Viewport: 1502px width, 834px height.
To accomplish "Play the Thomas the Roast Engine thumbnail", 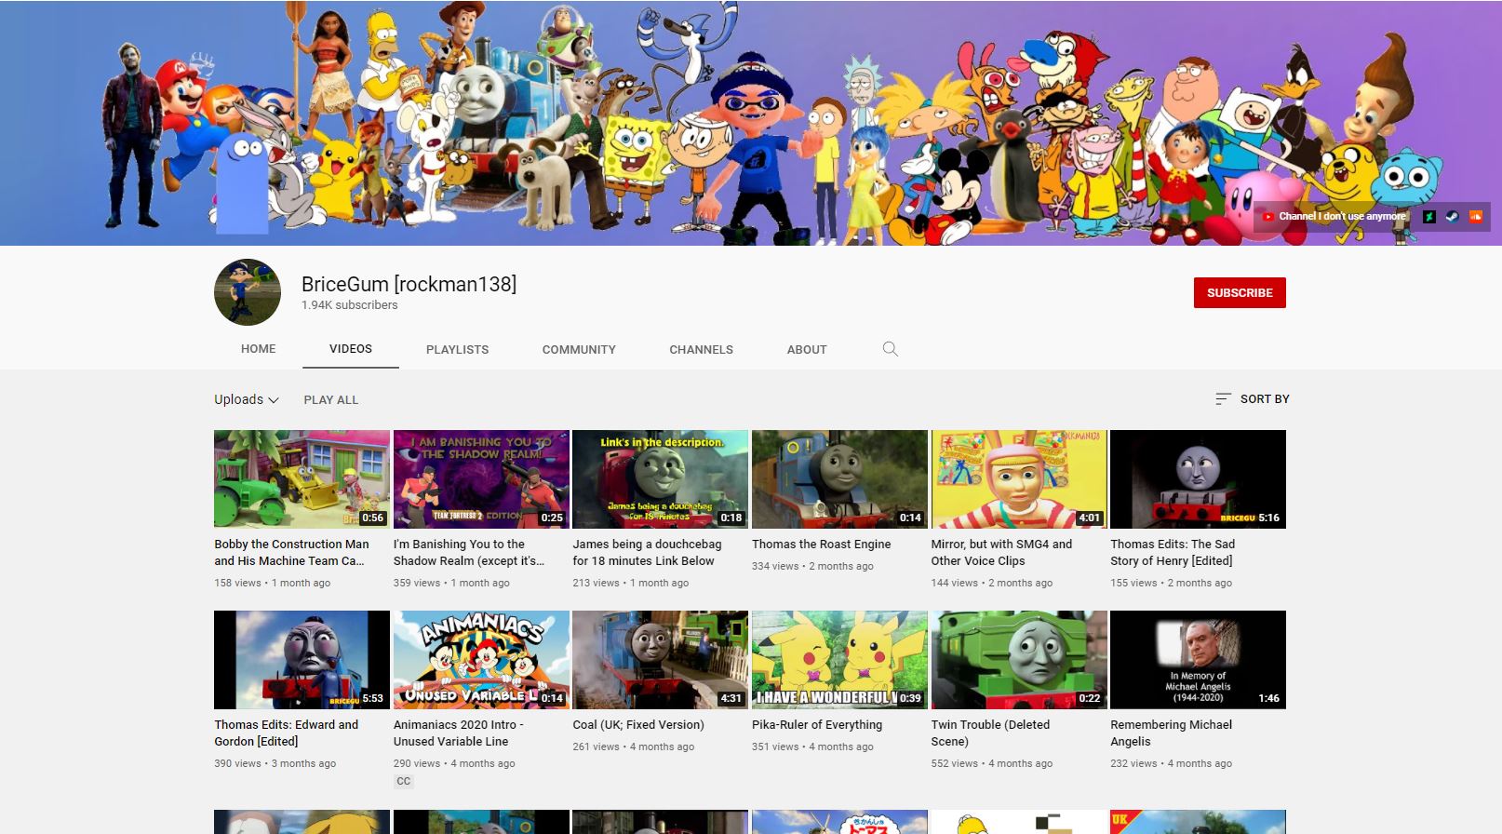I will (x=839, y=479).
